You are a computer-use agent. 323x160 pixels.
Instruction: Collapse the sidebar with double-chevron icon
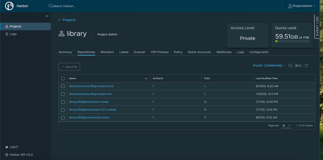click(47, 16)
